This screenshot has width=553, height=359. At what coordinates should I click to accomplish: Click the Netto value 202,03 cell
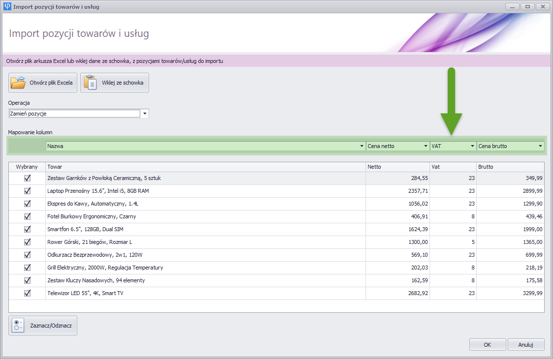[397, 268]
